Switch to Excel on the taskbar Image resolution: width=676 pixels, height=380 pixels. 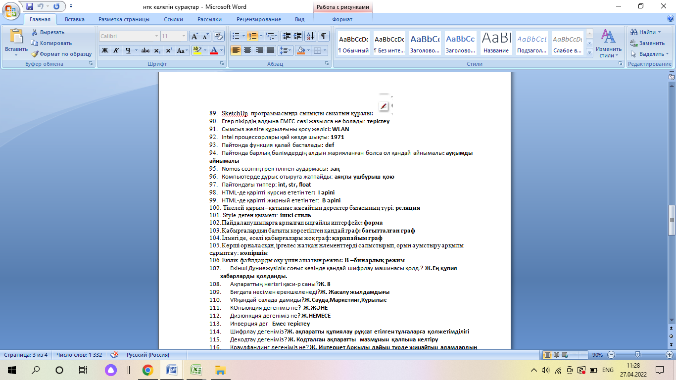(x=196, y=370)
